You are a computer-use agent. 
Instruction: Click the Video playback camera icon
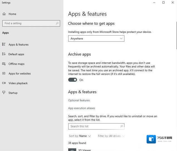tap(4, 83)
